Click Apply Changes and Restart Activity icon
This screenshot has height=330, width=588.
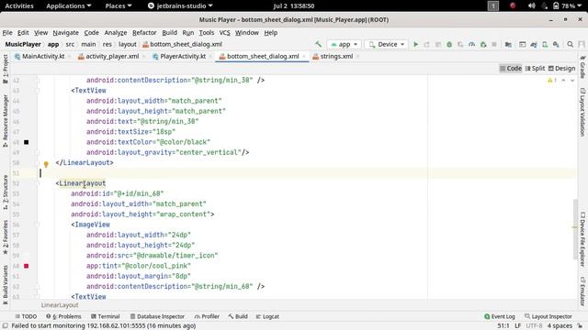coord(426,44)
